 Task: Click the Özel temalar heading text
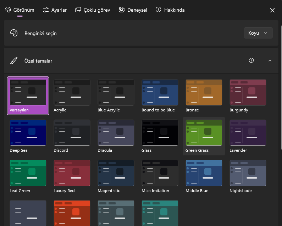pos(38,61)
